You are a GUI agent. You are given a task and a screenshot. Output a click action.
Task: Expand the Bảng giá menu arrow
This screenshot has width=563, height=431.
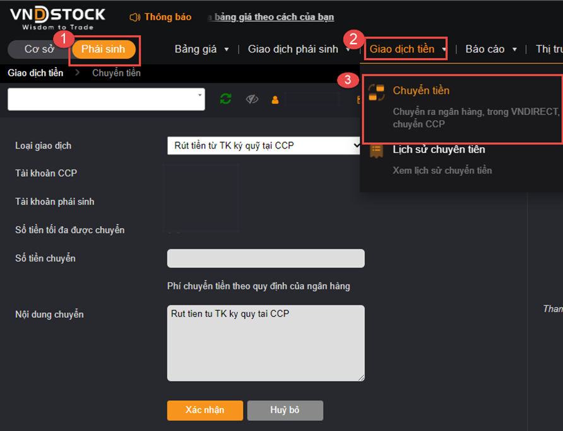pyautogui.click(x=227, y=49)
